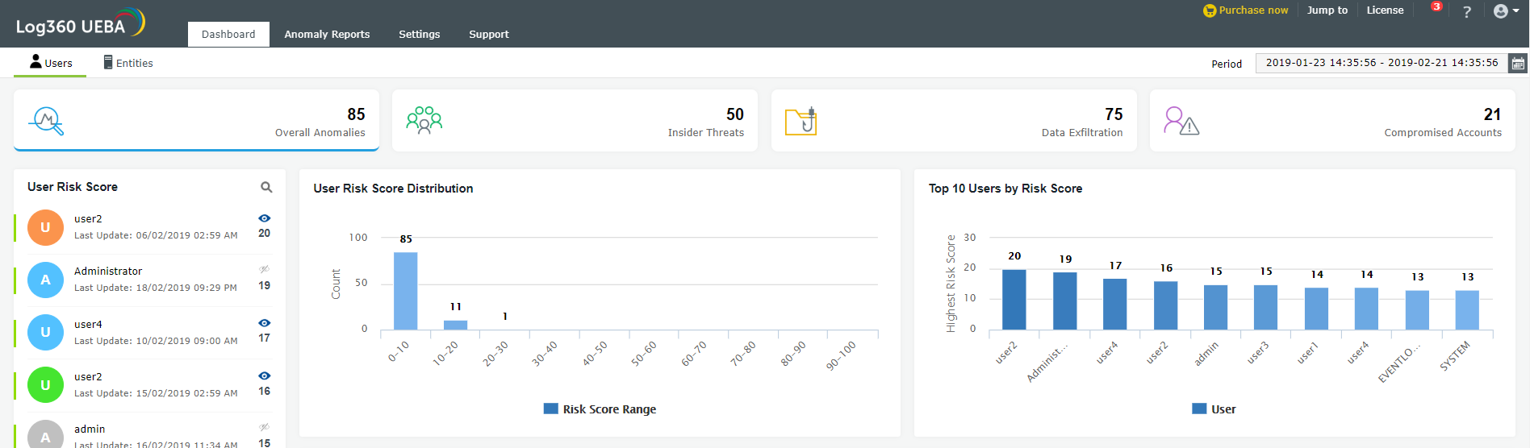Expand the Jump to menu
Screen dimensions: 1530x448
coord(1327,10)
